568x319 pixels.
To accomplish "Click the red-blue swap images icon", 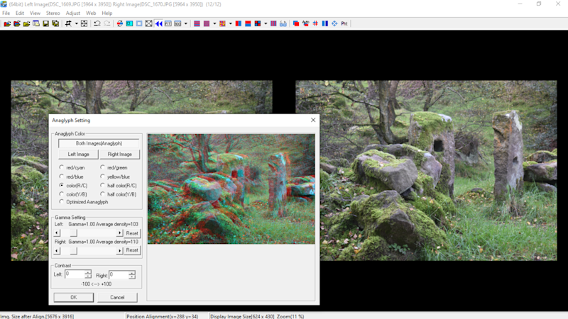I will [120, 23].
